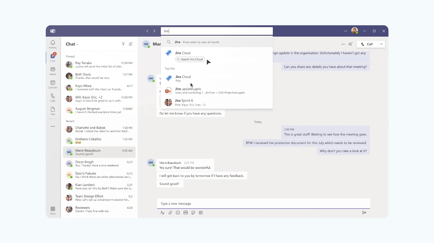
Task: Open more apps ellipsis in sidebar
Action: click(53, 126)
